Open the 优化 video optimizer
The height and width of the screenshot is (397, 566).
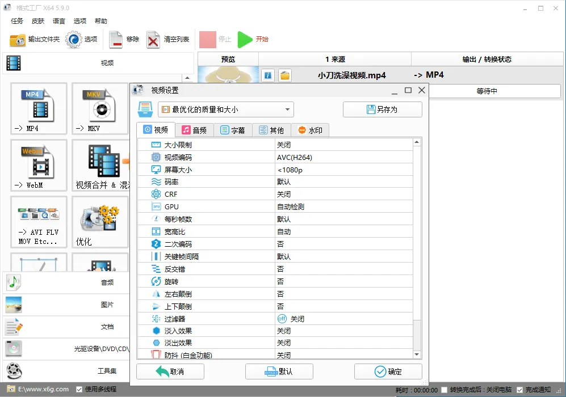100,222
